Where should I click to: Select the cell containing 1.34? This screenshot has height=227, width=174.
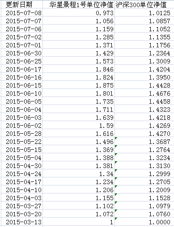(79, 173)
